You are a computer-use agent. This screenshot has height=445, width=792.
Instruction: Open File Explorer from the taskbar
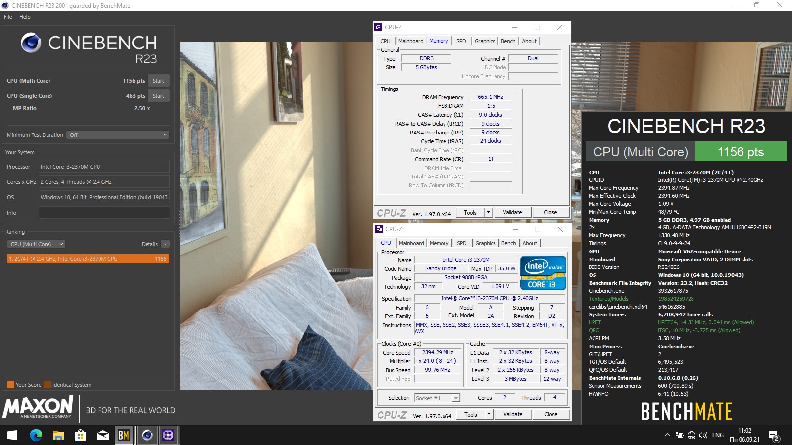coord(58,435)
